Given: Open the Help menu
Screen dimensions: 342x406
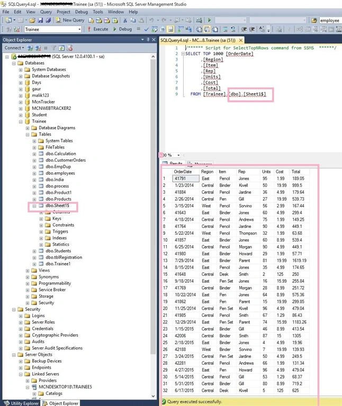Looking at the screenshot, I should click(133, 12).
